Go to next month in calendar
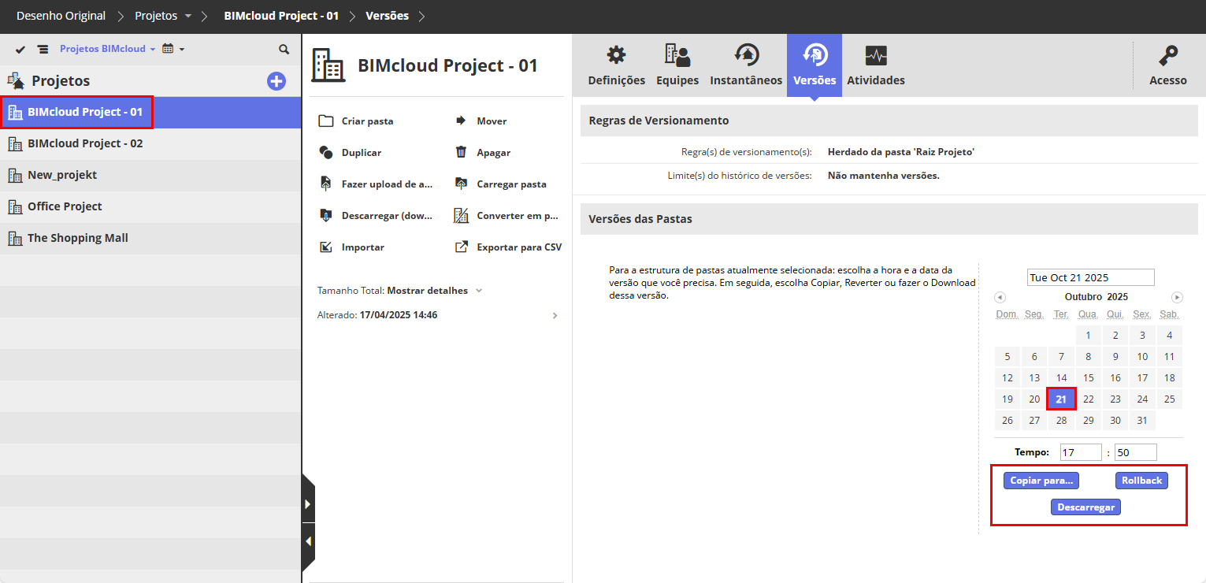Image resolution: width=1206 pixels, height=583 pixels. [x=1178, y=297]
